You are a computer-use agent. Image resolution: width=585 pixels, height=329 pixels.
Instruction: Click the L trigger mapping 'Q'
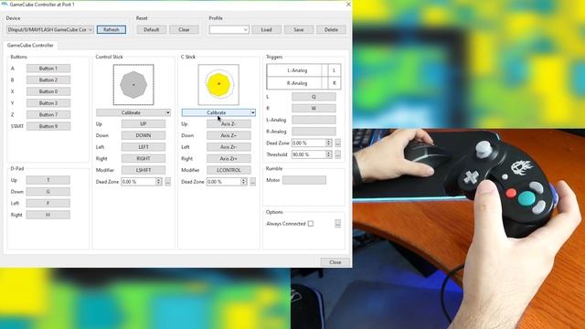click(314, 97)
